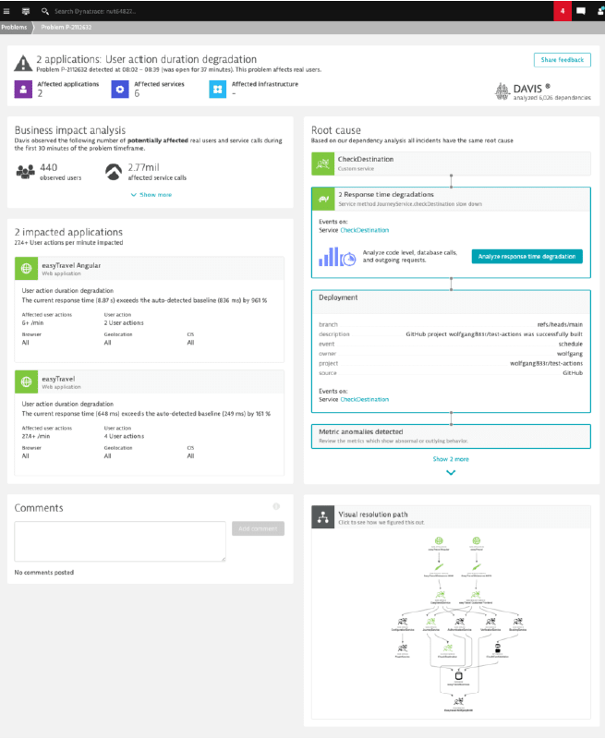Open the hamburger navigation menu
The height and width of the screenshot is (739, 605).
[6, 11]
